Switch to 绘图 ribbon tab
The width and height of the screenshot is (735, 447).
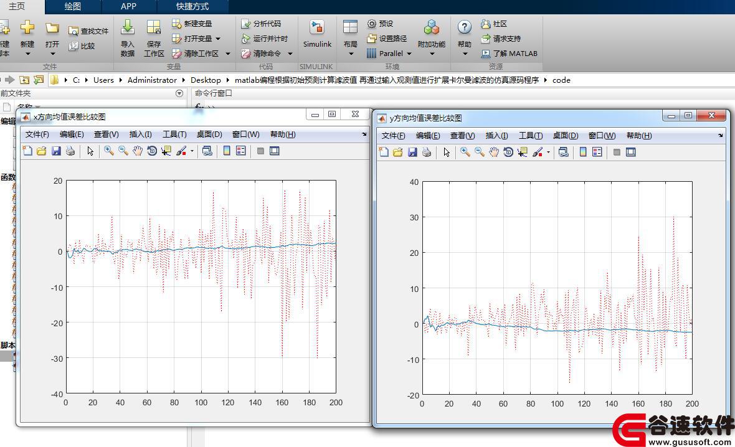73,7
